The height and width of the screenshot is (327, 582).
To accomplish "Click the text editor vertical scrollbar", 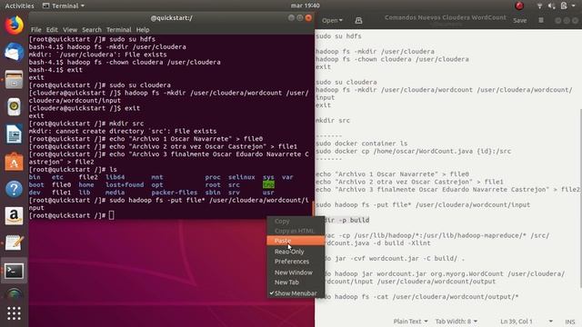I will pyautogui.click(x=580, y=198).
